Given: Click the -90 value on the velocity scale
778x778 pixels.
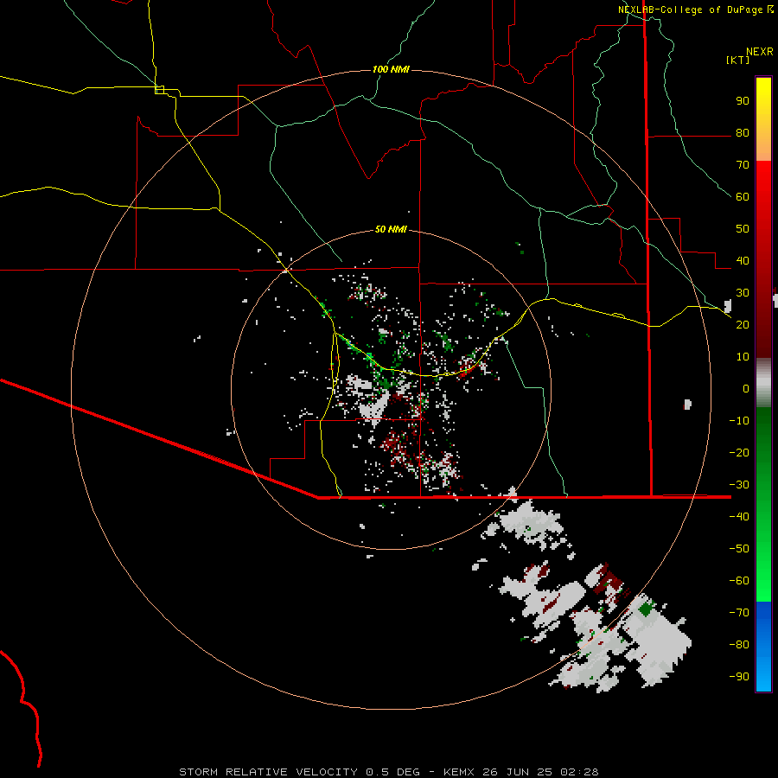Looking at the screenshot, I should click(x=739, y=677).
